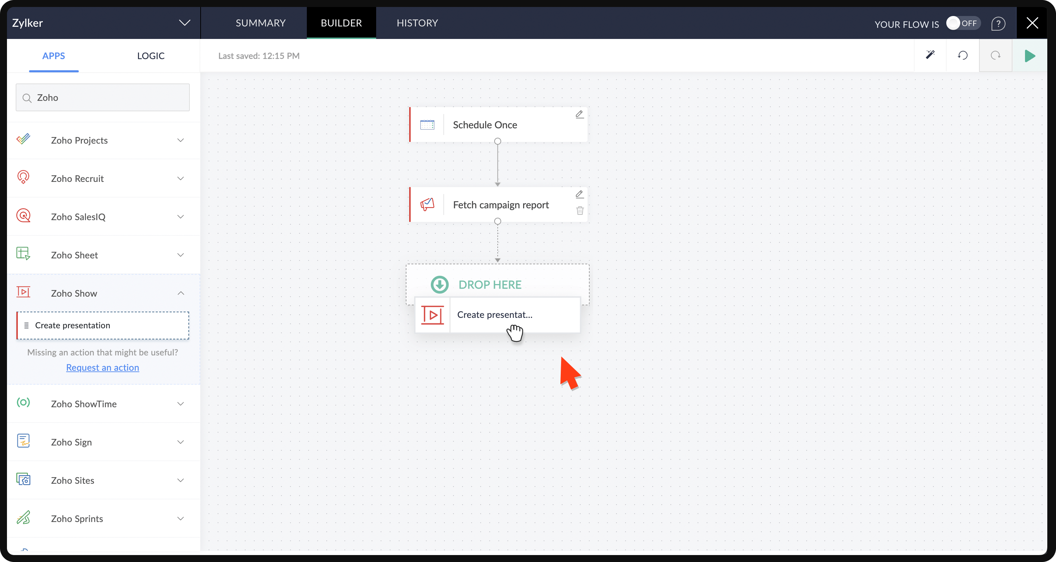The image size is (1056, 562).
Task: Click the redo arrow icon
Action: [995, 55]
